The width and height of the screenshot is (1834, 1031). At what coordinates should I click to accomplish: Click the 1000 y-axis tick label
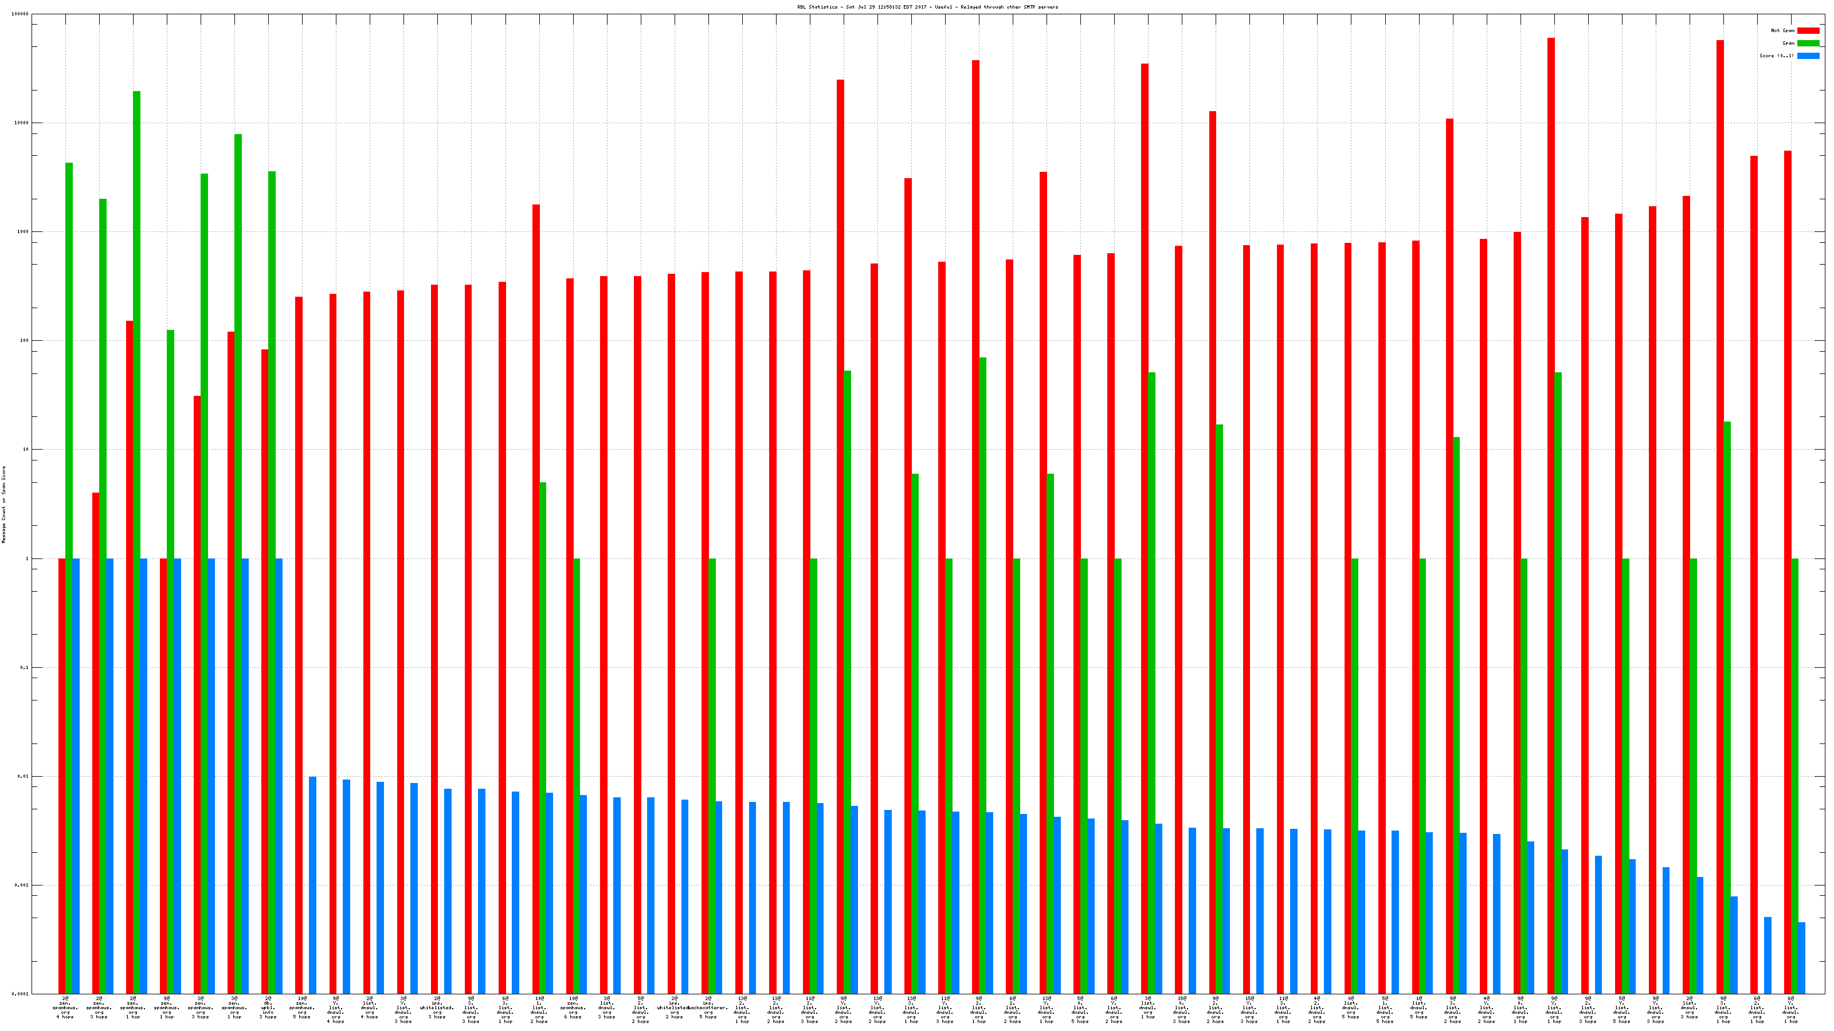tap(23, 232)
